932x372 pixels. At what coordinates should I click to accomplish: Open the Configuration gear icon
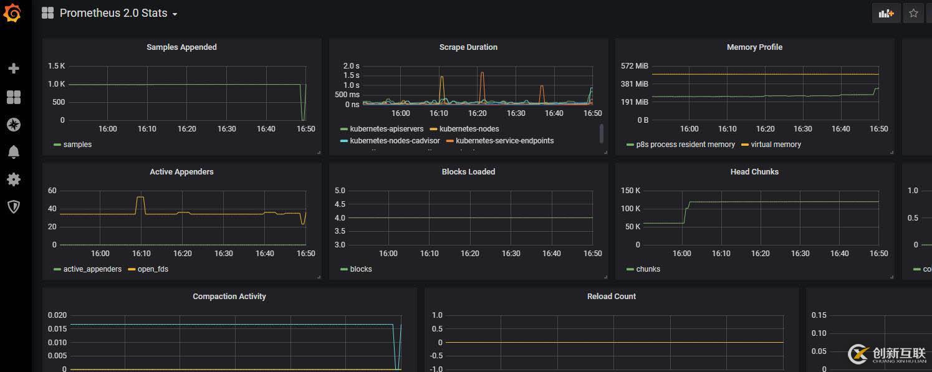[14, 179]
